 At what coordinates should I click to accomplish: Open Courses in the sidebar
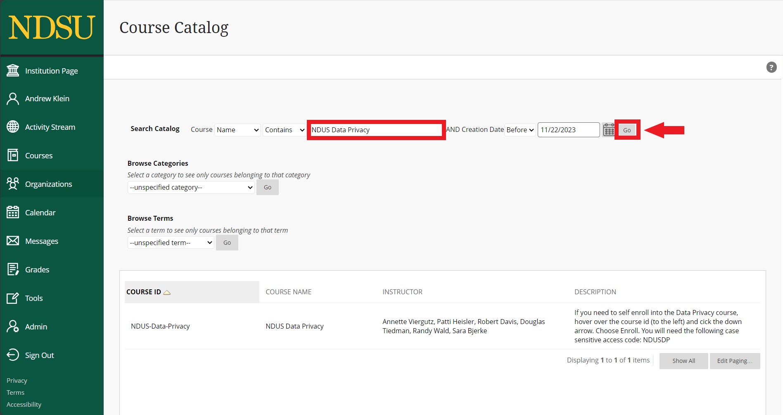(x=39, y=156)
